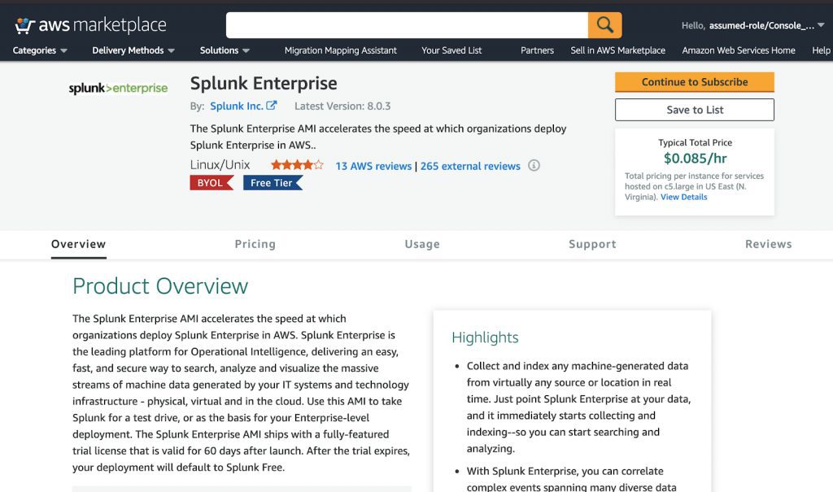
Task: Expand the Delivery Methods dropdown
Action: point(133,50)
